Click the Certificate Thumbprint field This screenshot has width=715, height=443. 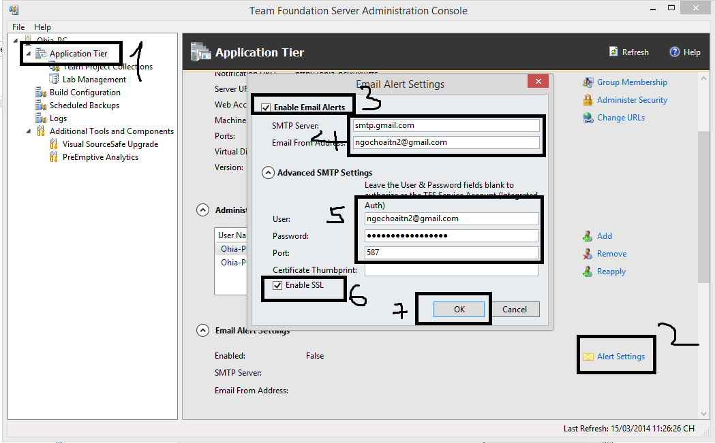click(x=451, y=270)
